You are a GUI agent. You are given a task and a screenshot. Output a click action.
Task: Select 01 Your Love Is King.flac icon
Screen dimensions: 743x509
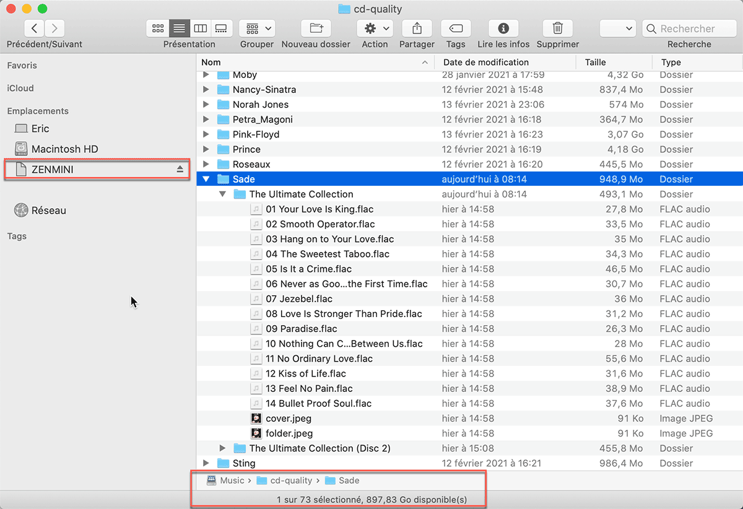point(256,209)
